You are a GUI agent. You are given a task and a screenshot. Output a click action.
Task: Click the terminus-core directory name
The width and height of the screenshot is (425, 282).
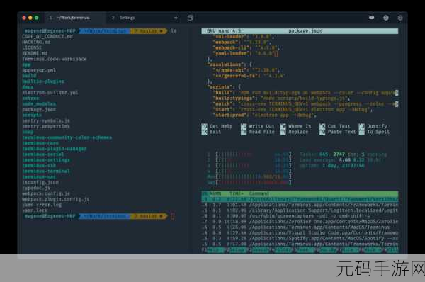tap(40, 143)
